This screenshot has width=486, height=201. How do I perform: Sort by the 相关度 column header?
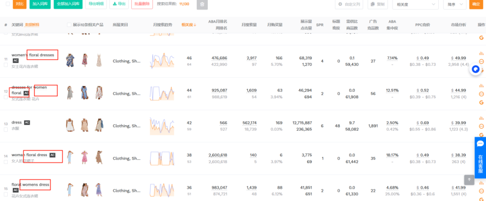(x=189, y=25)
